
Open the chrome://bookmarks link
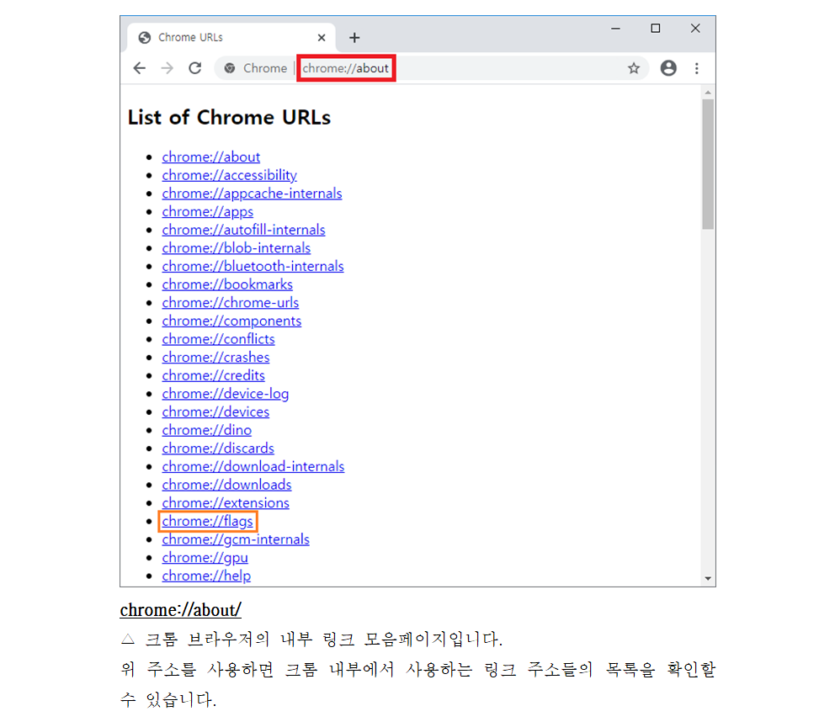[x=227, y=284]
